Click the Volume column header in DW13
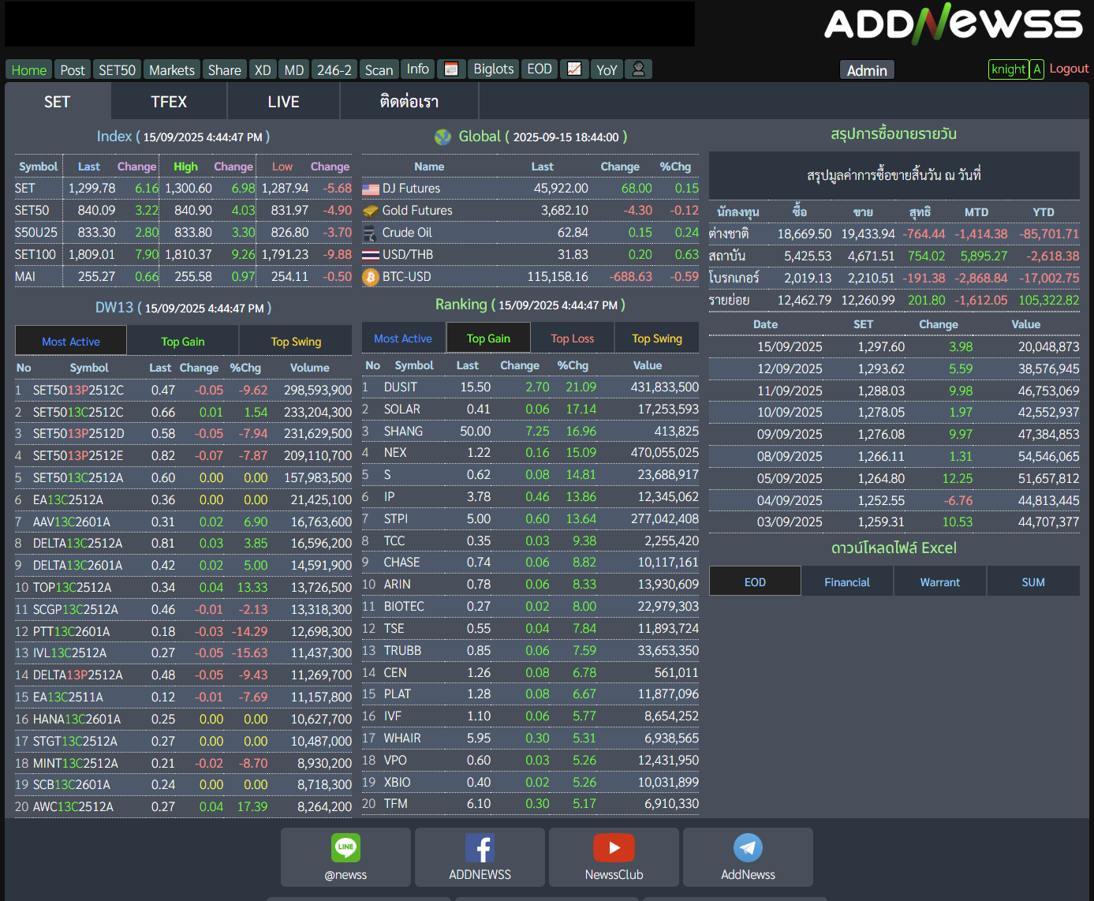The width and height of the screenshot is (1094, 901). pos(310,368)
